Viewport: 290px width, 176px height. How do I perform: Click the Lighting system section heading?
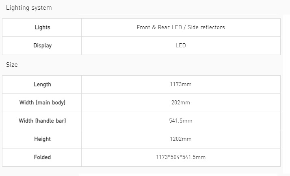29,8
